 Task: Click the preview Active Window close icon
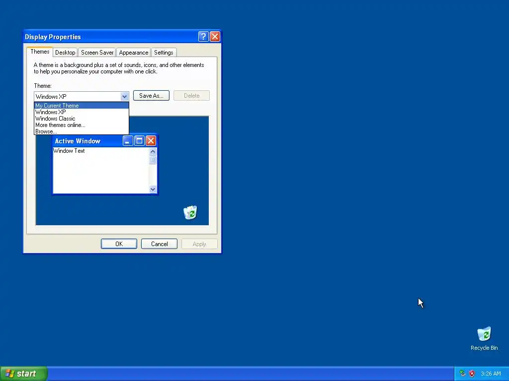151,141
